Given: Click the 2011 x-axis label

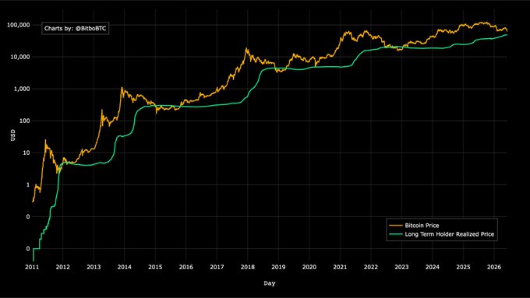Looking at the screenshot, I should (x=32, y=268).
